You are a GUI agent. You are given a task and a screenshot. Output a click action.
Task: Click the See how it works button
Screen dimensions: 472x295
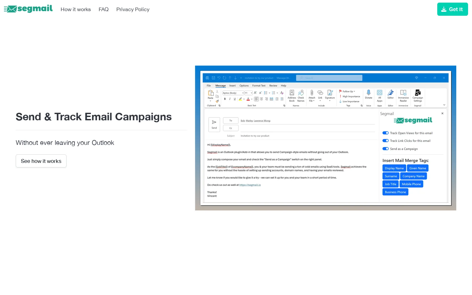pyautogui.click(x=41, y=161)
